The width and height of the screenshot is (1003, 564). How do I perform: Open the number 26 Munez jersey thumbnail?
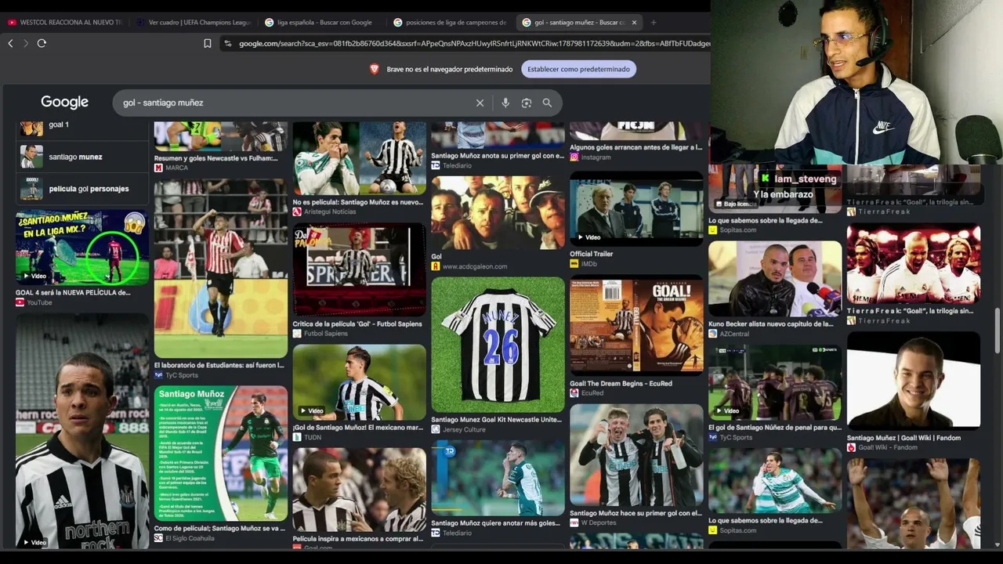pos(498,345)
